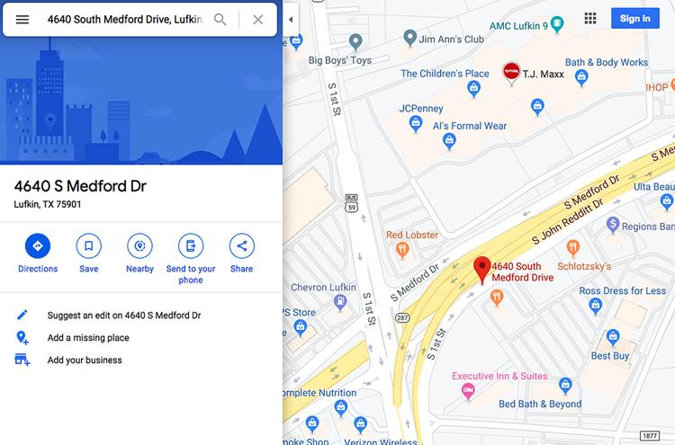This screenshot has width=675, height=445.
Task: Click the AMC Lufkin 9 marker
Action: pyautogui.click(x=557, y=24)
